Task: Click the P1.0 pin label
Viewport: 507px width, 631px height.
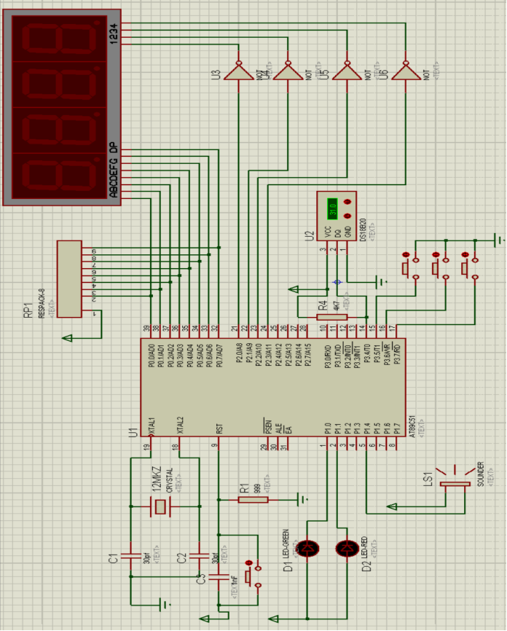Action: [328, 428]
